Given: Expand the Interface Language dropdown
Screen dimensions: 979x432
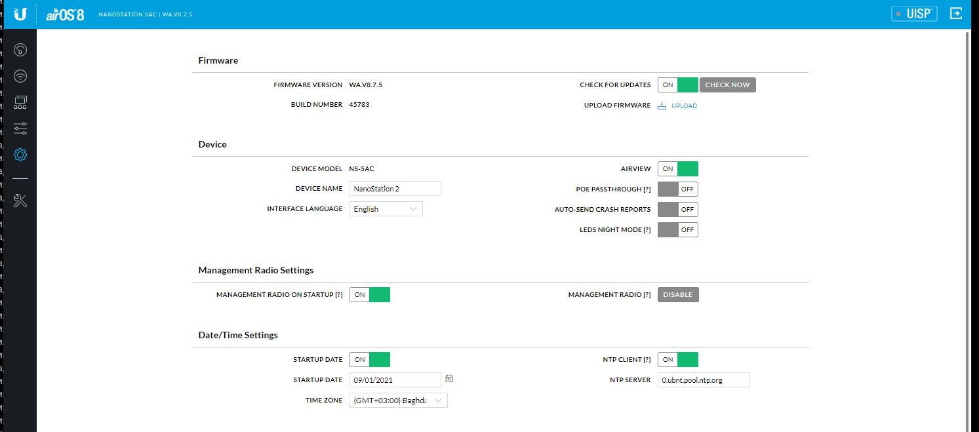Looking at the screenshot, I should 386,209.
